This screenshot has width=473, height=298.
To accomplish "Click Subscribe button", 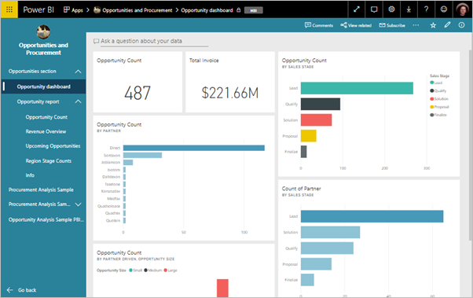I will [x=392, y=25].
